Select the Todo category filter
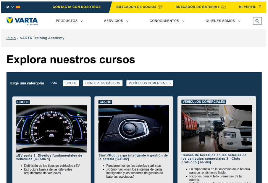 (x=53, y=83)
